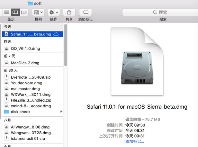Click the selected Safari dmg file icon
The width and height of the screenshot is (198, 147).
pyautogui.click(x=6, y=34)
